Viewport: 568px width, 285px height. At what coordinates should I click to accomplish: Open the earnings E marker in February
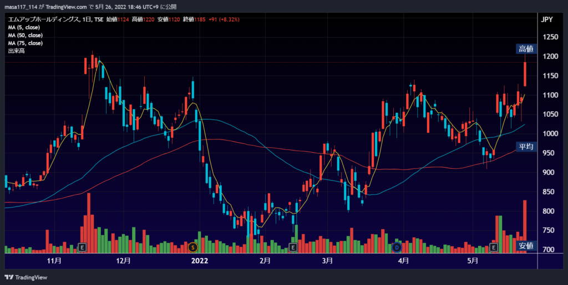293,247
